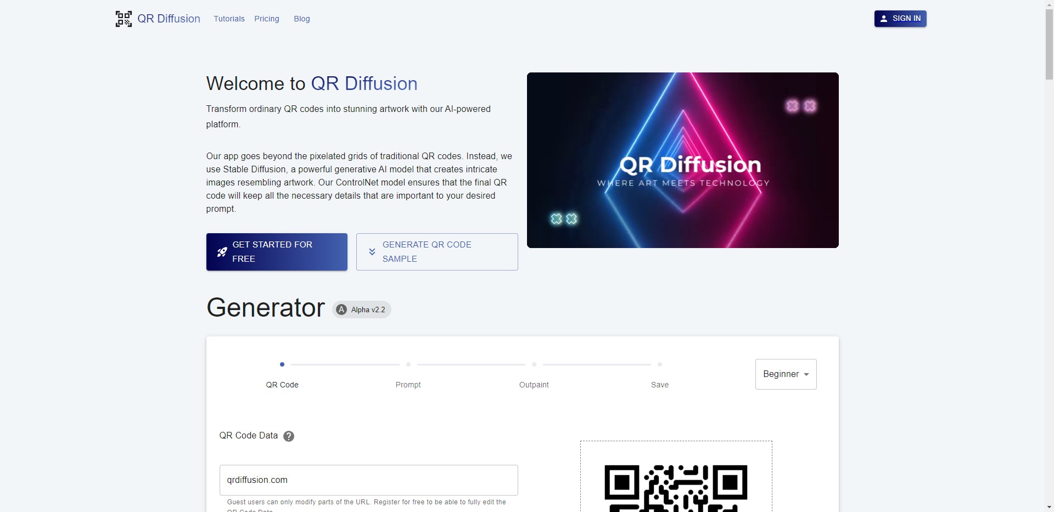Click the GET STARTED FOR FREE button
Image resolution: width=1054 pixels, height=512 pixels.
(x=277, y=252)
